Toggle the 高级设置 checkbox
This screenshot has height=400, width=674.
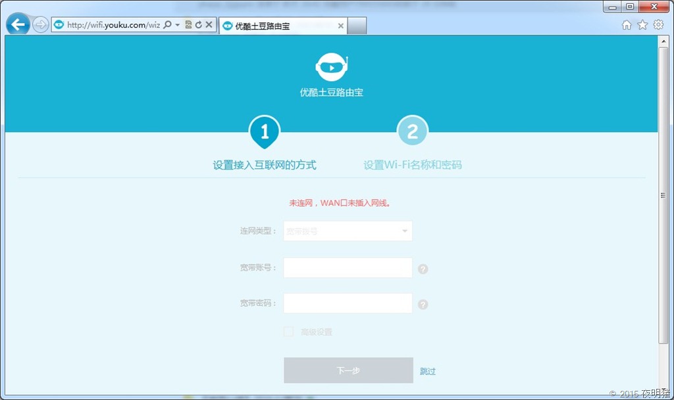click(288, 332)
